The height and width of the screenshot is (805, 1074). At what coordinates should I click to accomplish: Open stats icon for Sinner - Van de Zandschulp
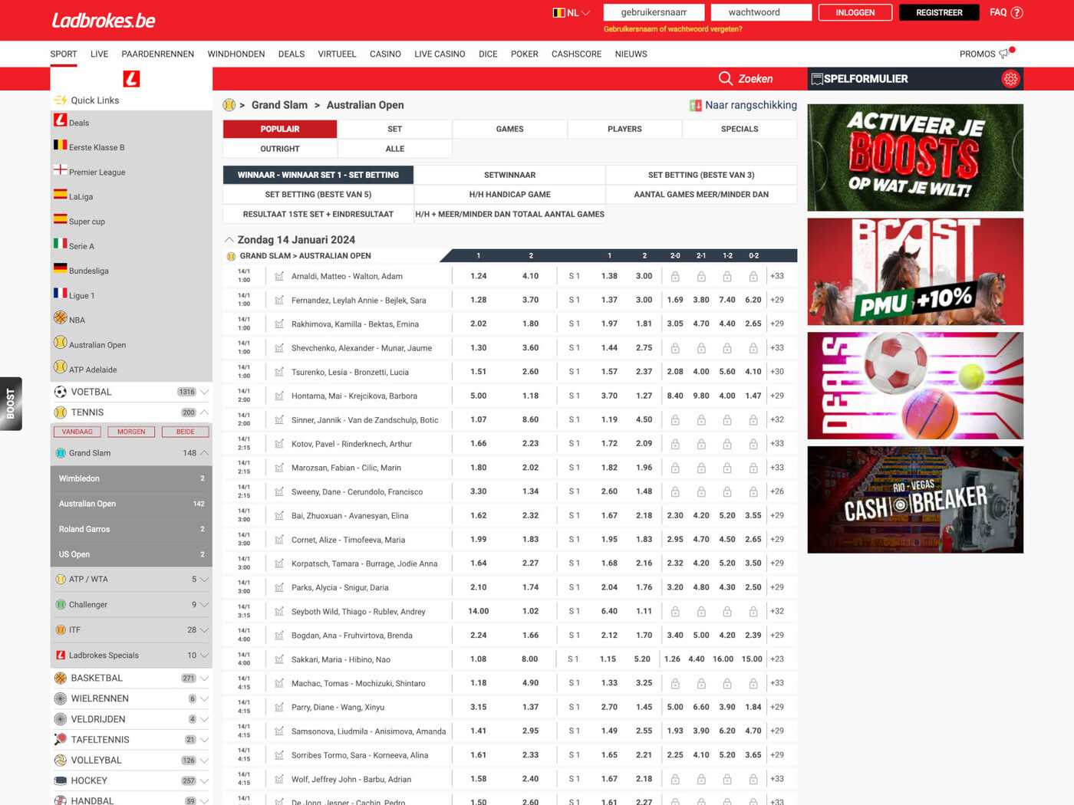point(279,419)
